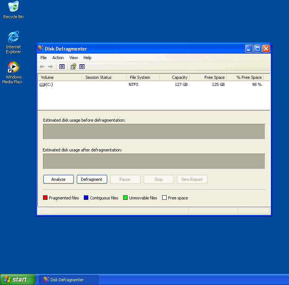289x285 pixels.
Task: Click the red Fragmented files legend swatch
Action: click(x=46, y=198)
